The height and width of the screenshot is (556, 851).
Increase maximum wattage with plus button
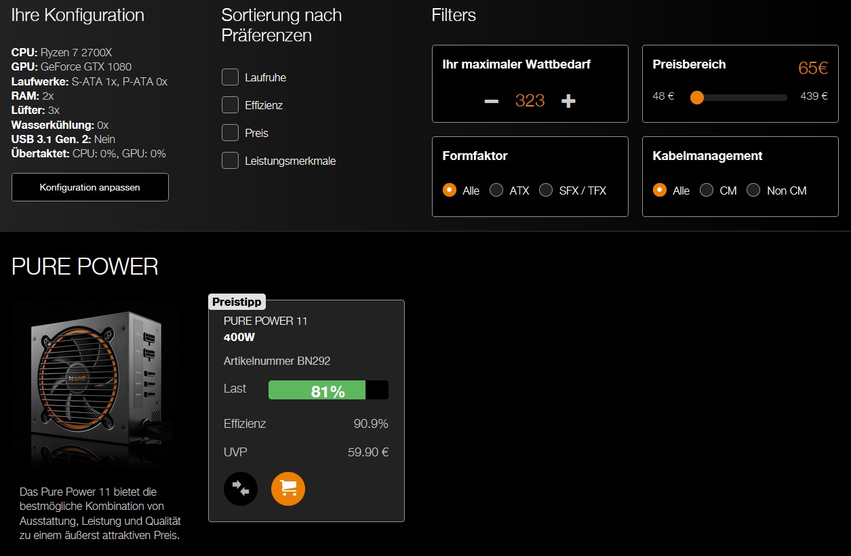coord(568,101)
